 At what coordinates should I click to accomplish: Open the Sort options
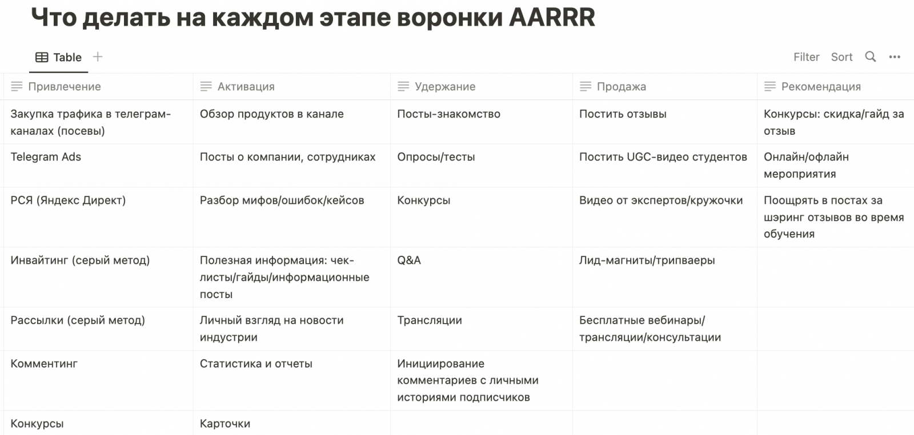[841, 57]
